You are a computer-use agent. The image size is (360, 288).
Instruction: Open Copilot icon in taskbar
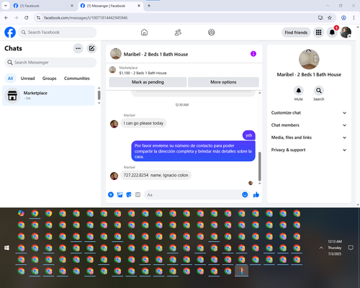coord(21,213)
